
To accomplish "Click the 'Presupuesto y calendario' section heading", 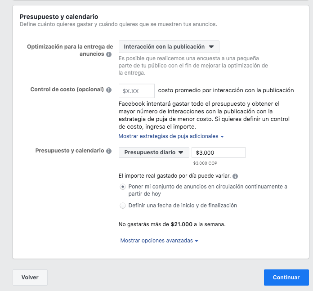I will (x=59, y=17).
